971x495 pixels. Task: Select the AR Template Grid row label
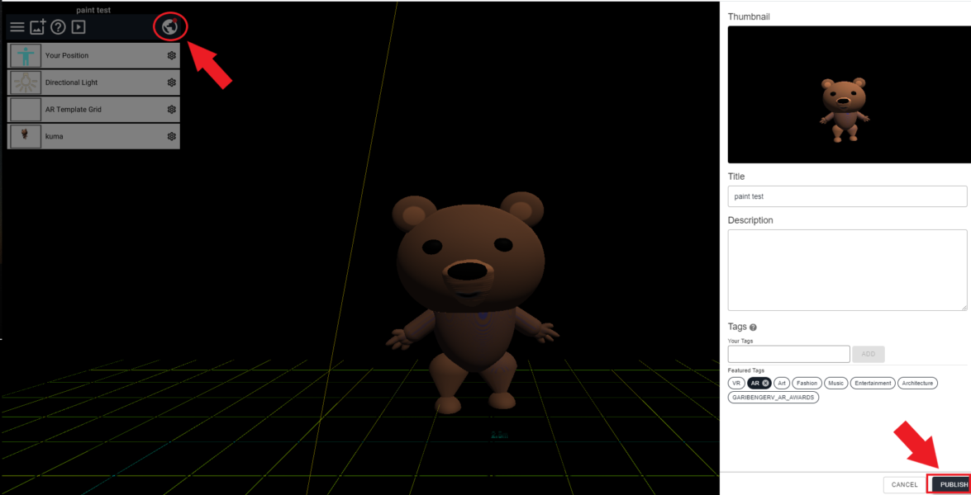73,110
